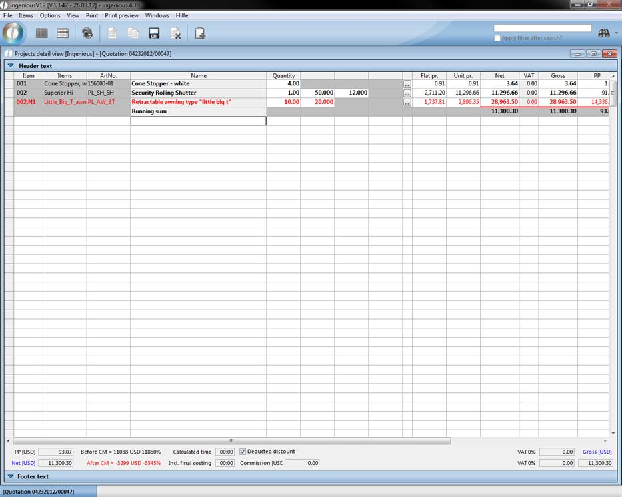Screen dimensions: 622x497
Task: Collapse the Header text section
Action: [11, 66]
